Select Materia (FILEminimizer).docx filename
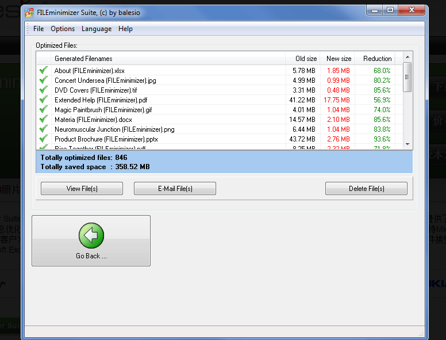This screenshot has height=340, width=446. pos(93,120)
